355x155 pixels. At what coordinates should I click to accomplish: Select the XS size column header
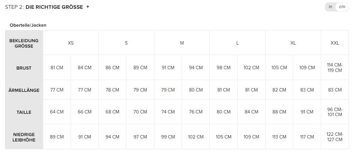pos(71,43)
